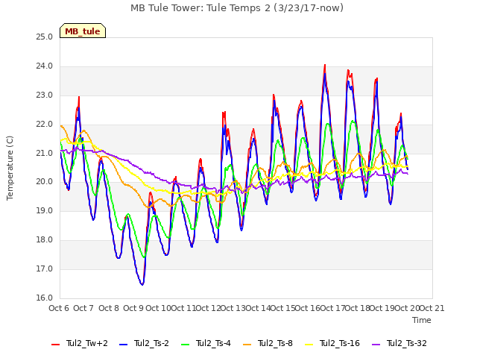Click the red Tul2_Tw+2 legend swatch
477x358 pixels.
(x=56, y=345)
